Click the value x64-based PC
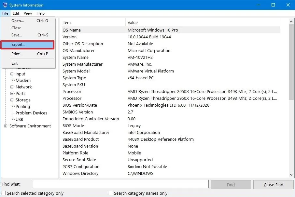 [141, 78]
